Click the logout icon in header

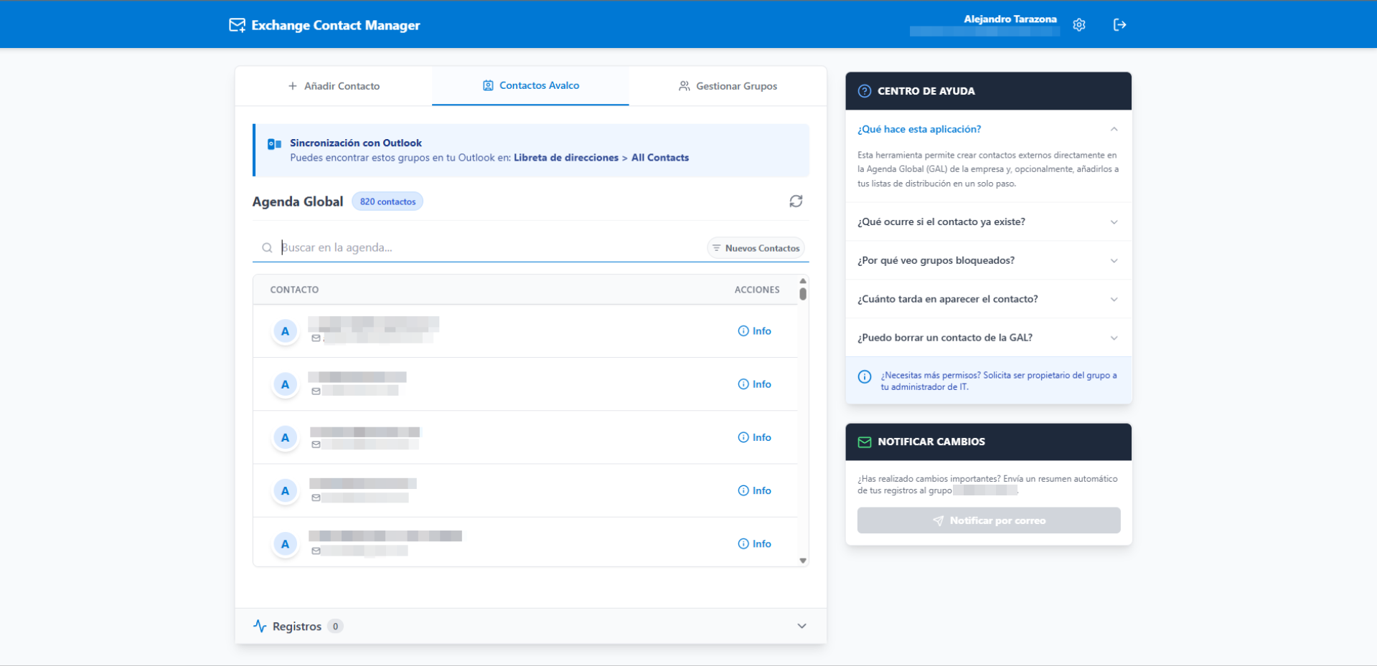click(1119, 25)
